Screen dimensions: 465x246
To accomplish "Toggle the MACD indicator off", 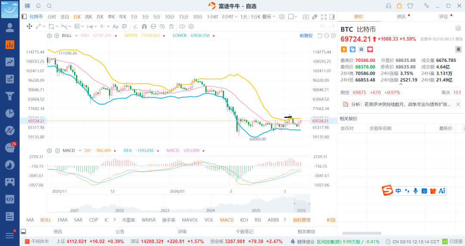I will pos(226,220).
